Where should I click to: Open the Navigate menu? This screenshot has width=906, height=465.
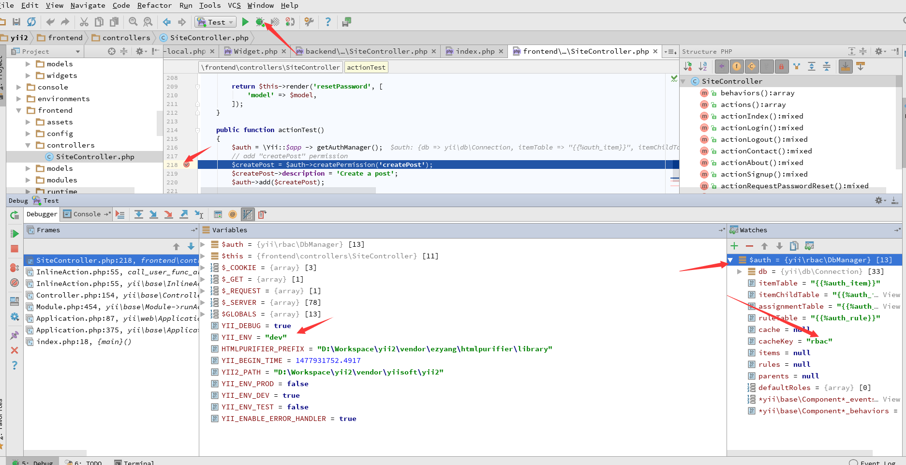tap(88, 5)
